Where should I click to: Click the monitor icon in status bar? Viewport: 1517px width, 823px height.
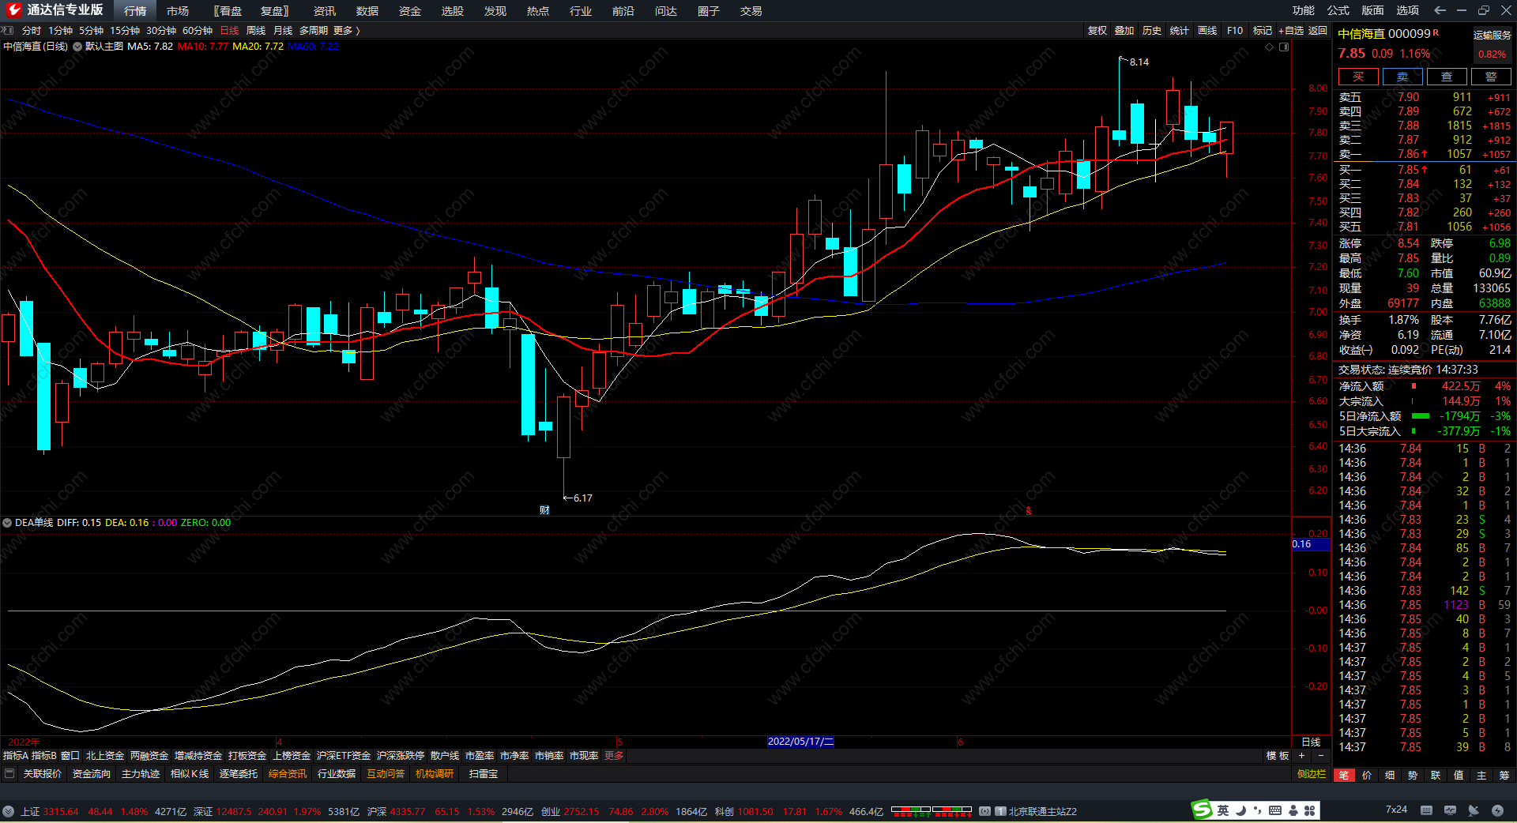(1450, 810)
